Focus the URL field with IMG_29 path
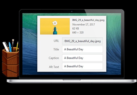The image size is (137, 95). point(82,41)
